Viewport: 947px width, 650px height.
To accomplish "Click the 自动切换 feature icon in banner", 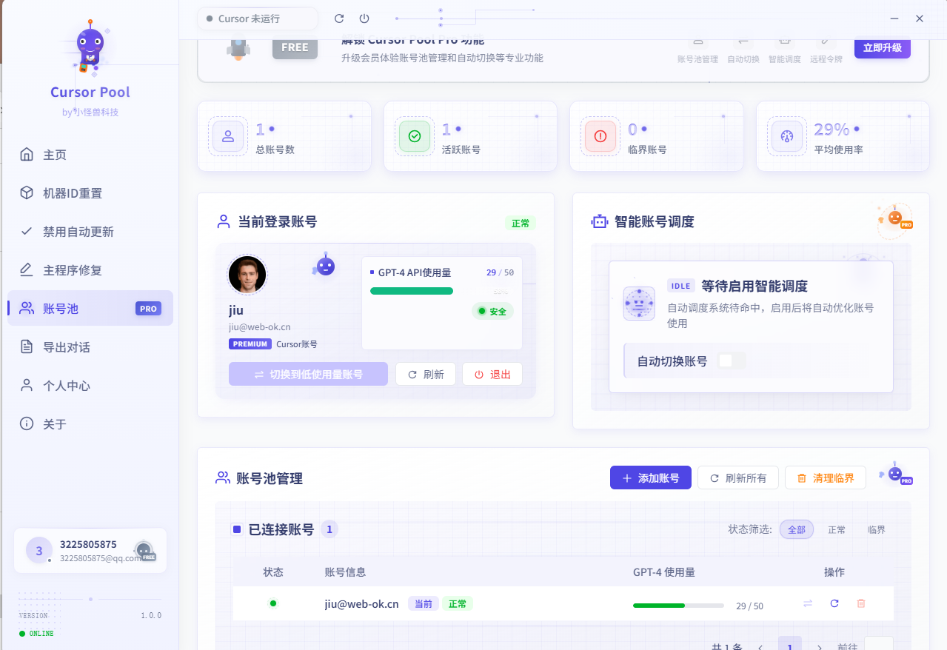I will pos(743,42).
